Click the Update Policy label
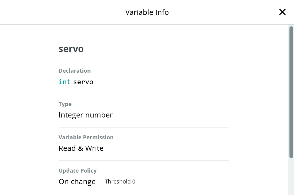The image size is (294, 195). pos(78,170)
